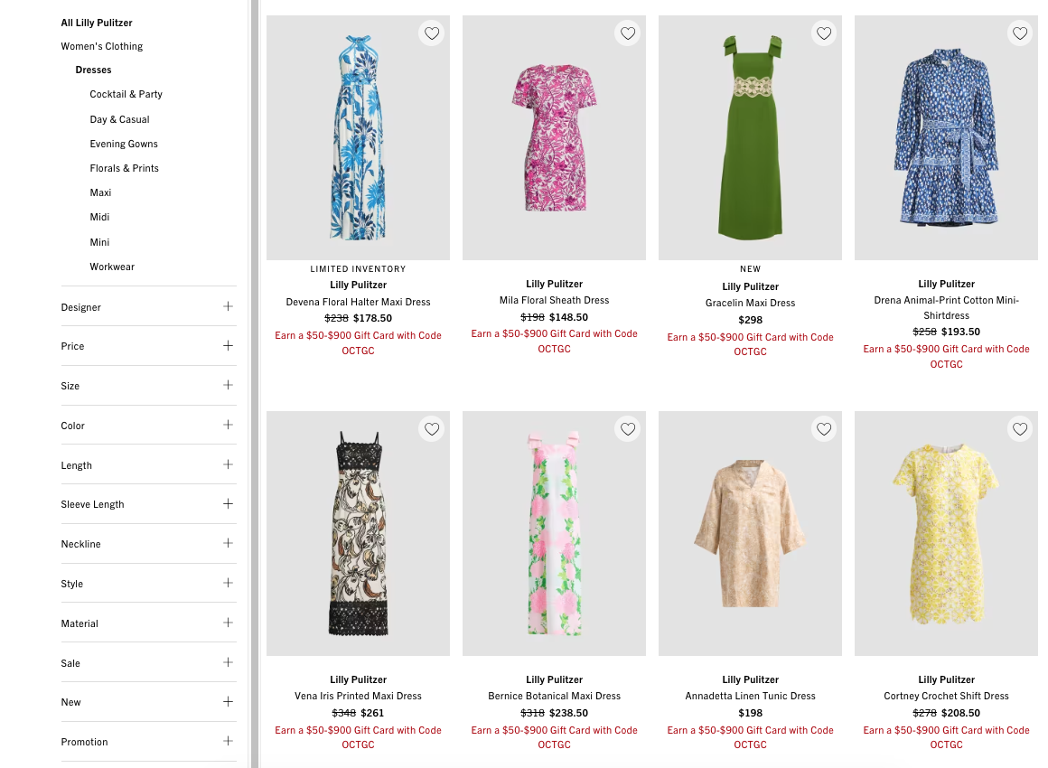Add Annadetta Linen Tunic Dress to favorites
1048x768 pixels.
(x=824, y=429)
